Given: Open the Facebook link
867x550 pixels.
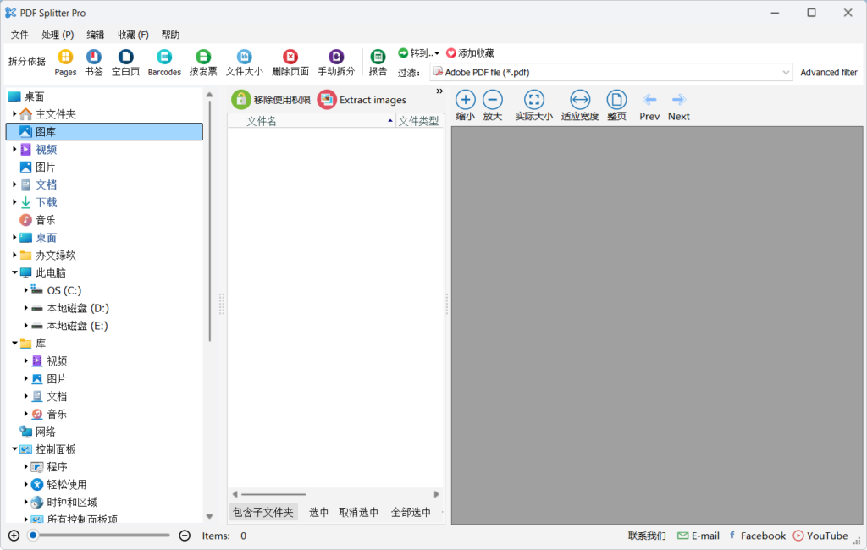Looking at the screenshot, I should [x=757, y=536].
